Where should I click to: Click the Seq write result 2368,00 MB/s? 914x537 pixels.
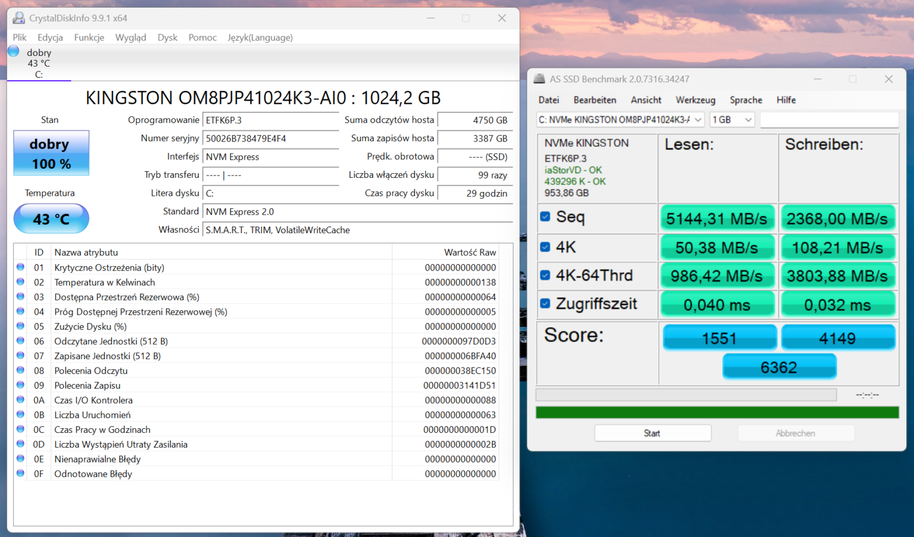pos(838,219)
